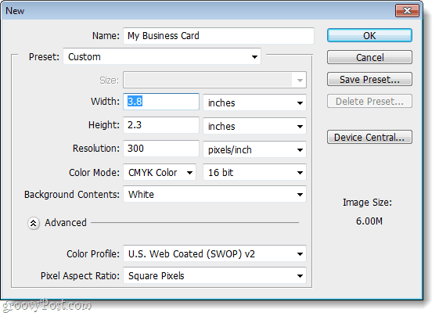Image resolution: width=439 pixels, height=316 pixels.
Task: Click the Height value field
Action: click(161, 125)
